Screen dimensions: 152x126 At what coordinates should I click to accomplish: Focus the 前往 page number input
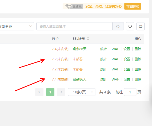130,92
